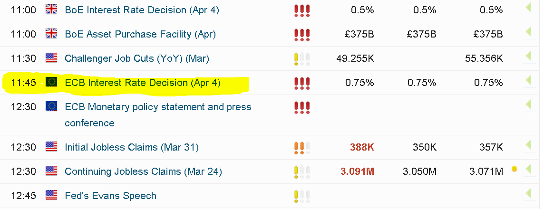Expand the BoE Interest Rate Decision row arrow
The image size is (544, 209).
point(528,8)
